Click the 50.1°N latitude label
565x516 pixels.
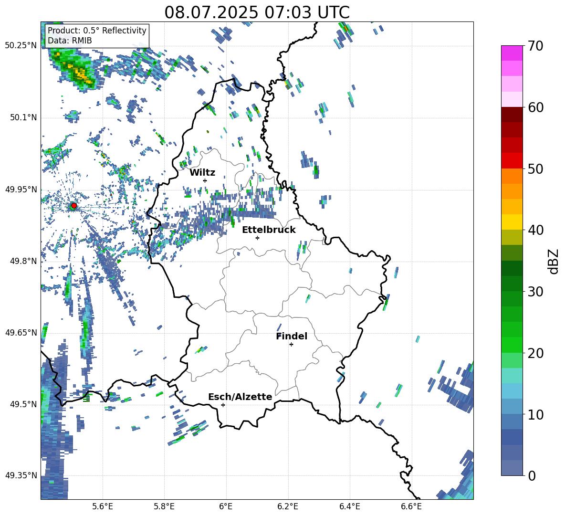pos(23,117)
